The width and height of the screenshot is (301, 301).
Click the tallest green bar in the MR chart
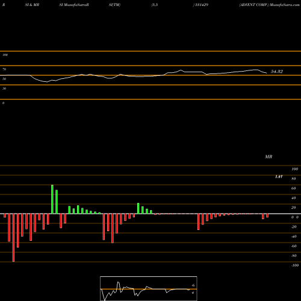52,199
